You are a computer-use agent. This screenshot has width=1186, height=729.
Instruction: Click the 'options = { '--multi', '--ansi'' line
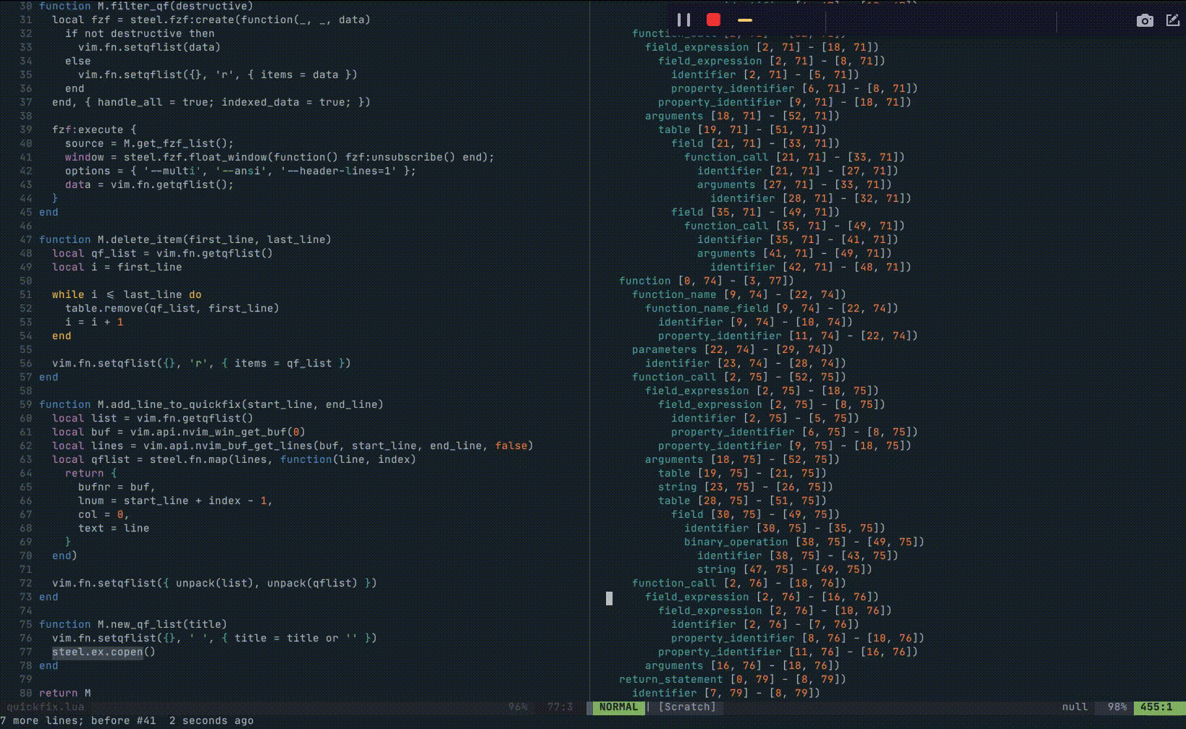tap(240, 171)
